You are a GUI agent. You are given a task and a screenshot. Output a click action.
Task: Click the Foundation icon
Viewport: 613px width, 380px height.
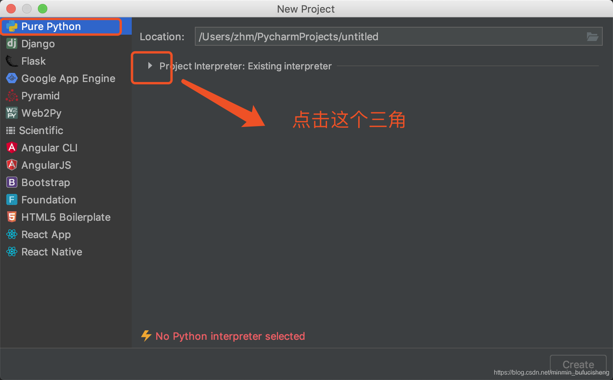pyautogui.click(x=12, y=199)
